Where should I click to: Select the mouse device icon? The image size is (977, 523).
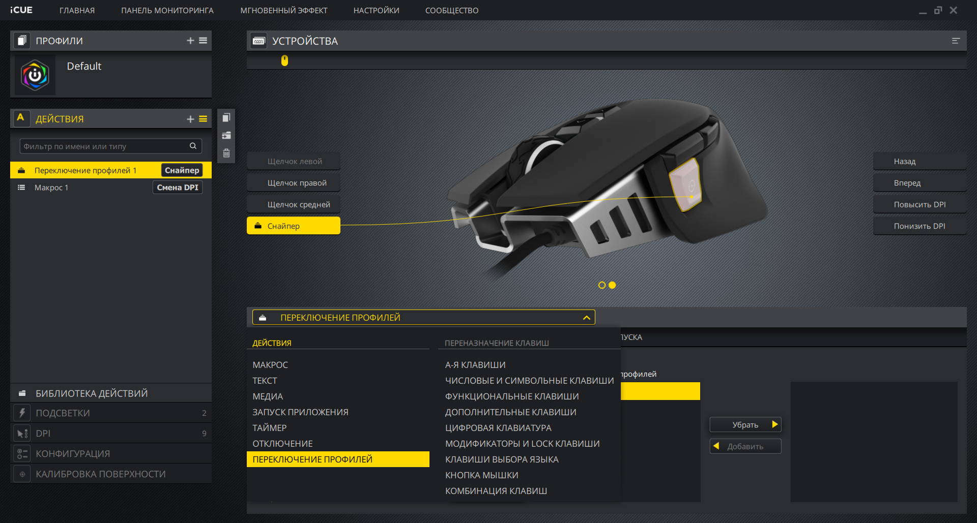click(284, 60)
